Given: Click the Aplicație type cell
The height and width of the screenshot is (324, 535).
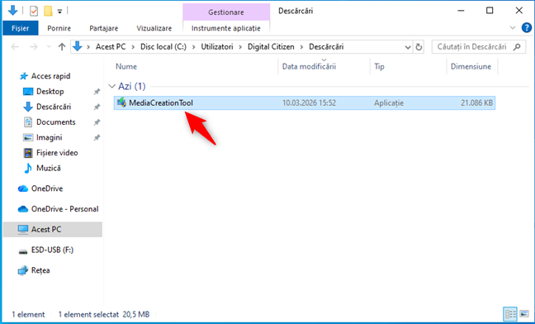Looking at the screenshot, I should pyautogui.click(x=389, y=102).
